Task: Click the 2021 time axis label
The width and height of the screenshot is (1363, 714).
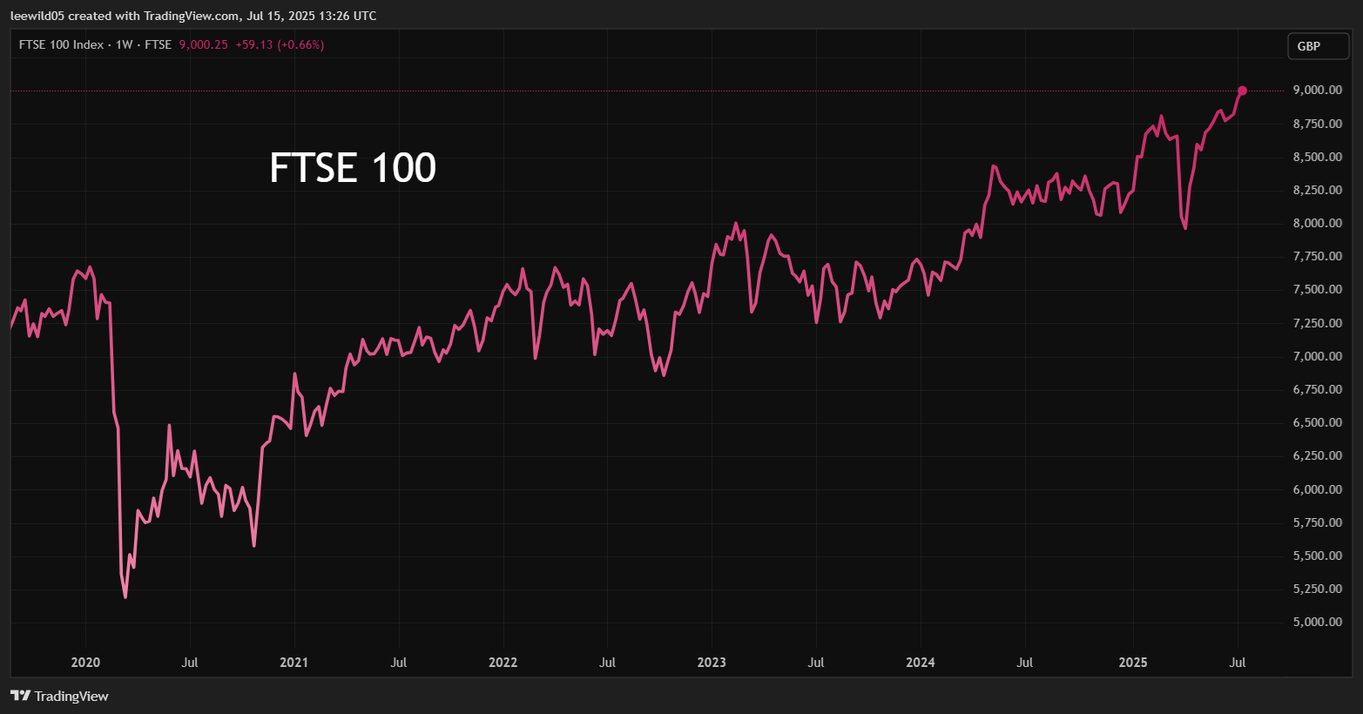Action: click(x=294, y=663)
